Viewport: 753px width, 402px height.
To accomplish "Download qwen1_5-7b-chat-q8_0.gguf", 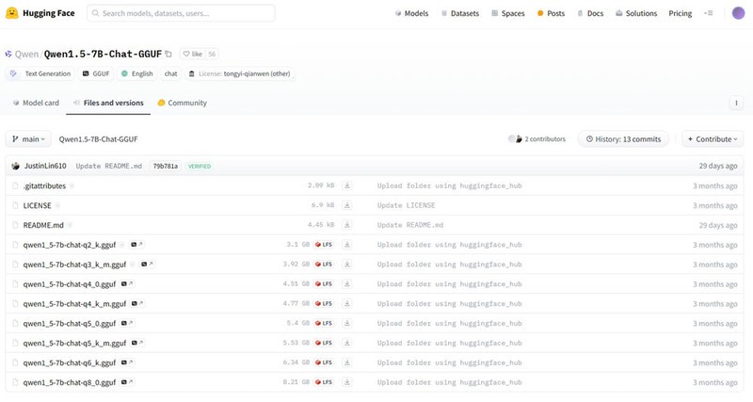I will pos(346,382).
